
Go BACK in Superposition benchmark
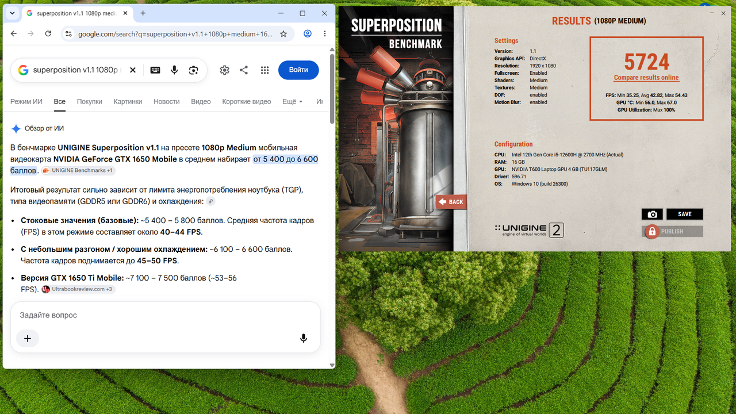451,202
